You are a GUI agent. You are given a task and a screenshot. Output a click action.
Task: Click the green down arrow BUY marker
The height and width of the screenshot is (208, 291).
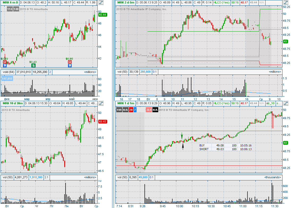[x=182, y=136]
